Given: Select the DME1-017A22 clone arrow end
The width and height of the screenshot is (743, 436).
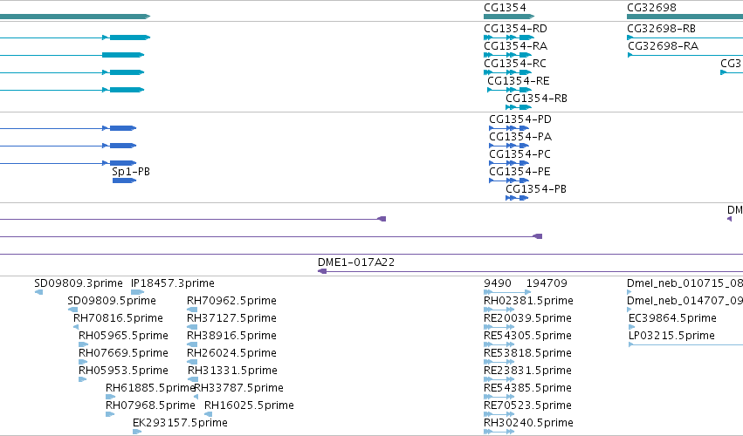Looking at the screenshot, I should [322, 271].
